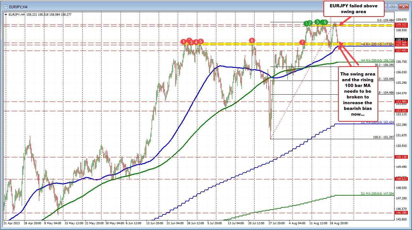Select the Fibonacci 100.0 level label 151.397
Image resolution: width=412 pixels, height=230 pixels.
[x=384, y=137]
